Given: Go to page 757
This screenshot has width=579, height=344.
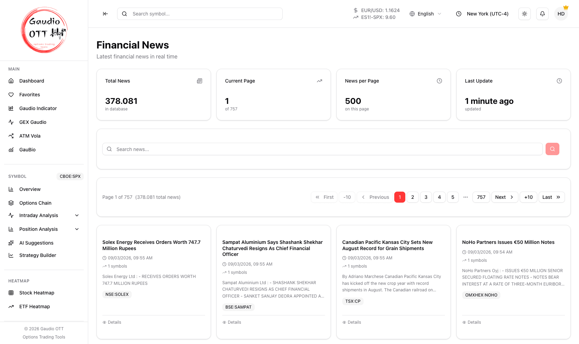Looking at the screenshot, I should pyautogui.click(x=481, y=197).
